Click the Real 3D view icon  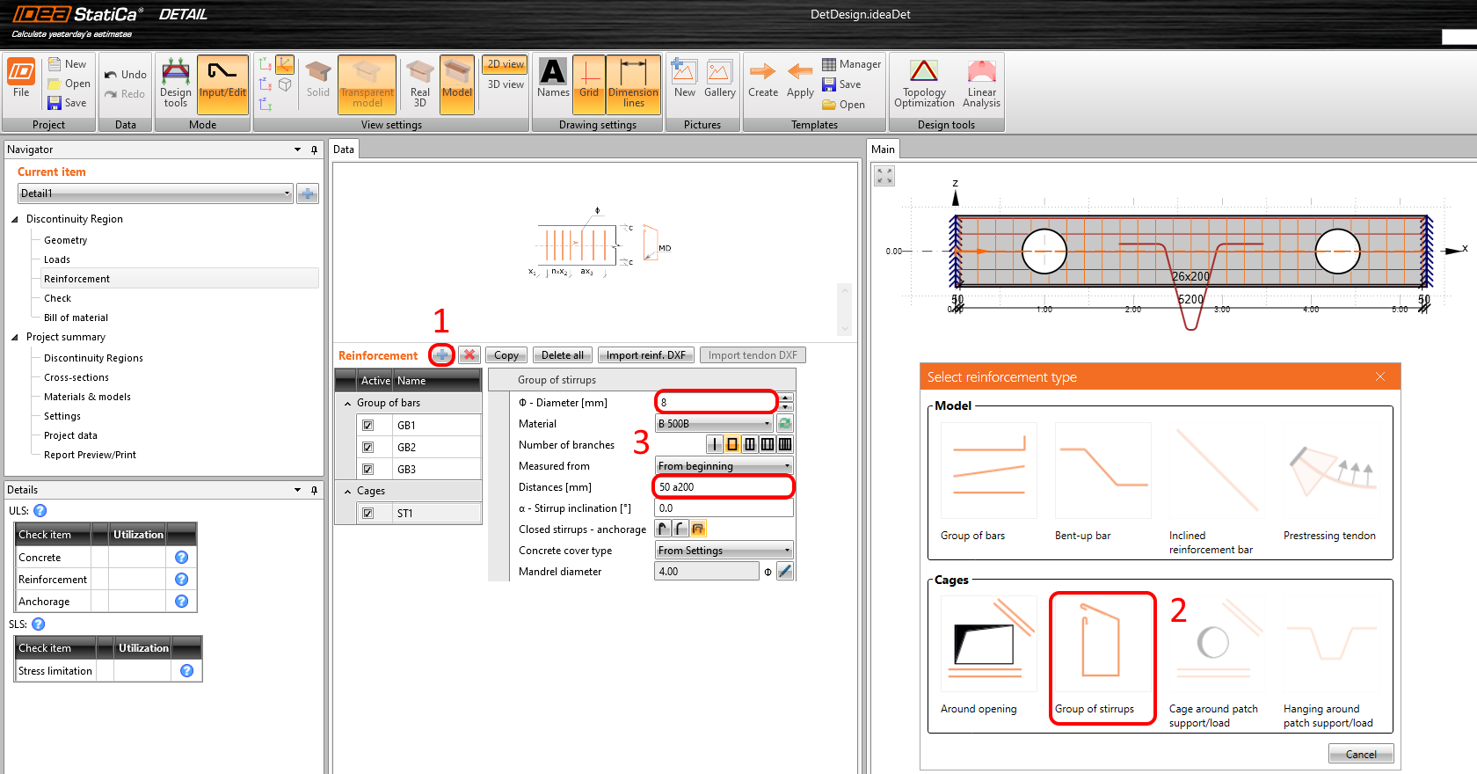point(419,84)
